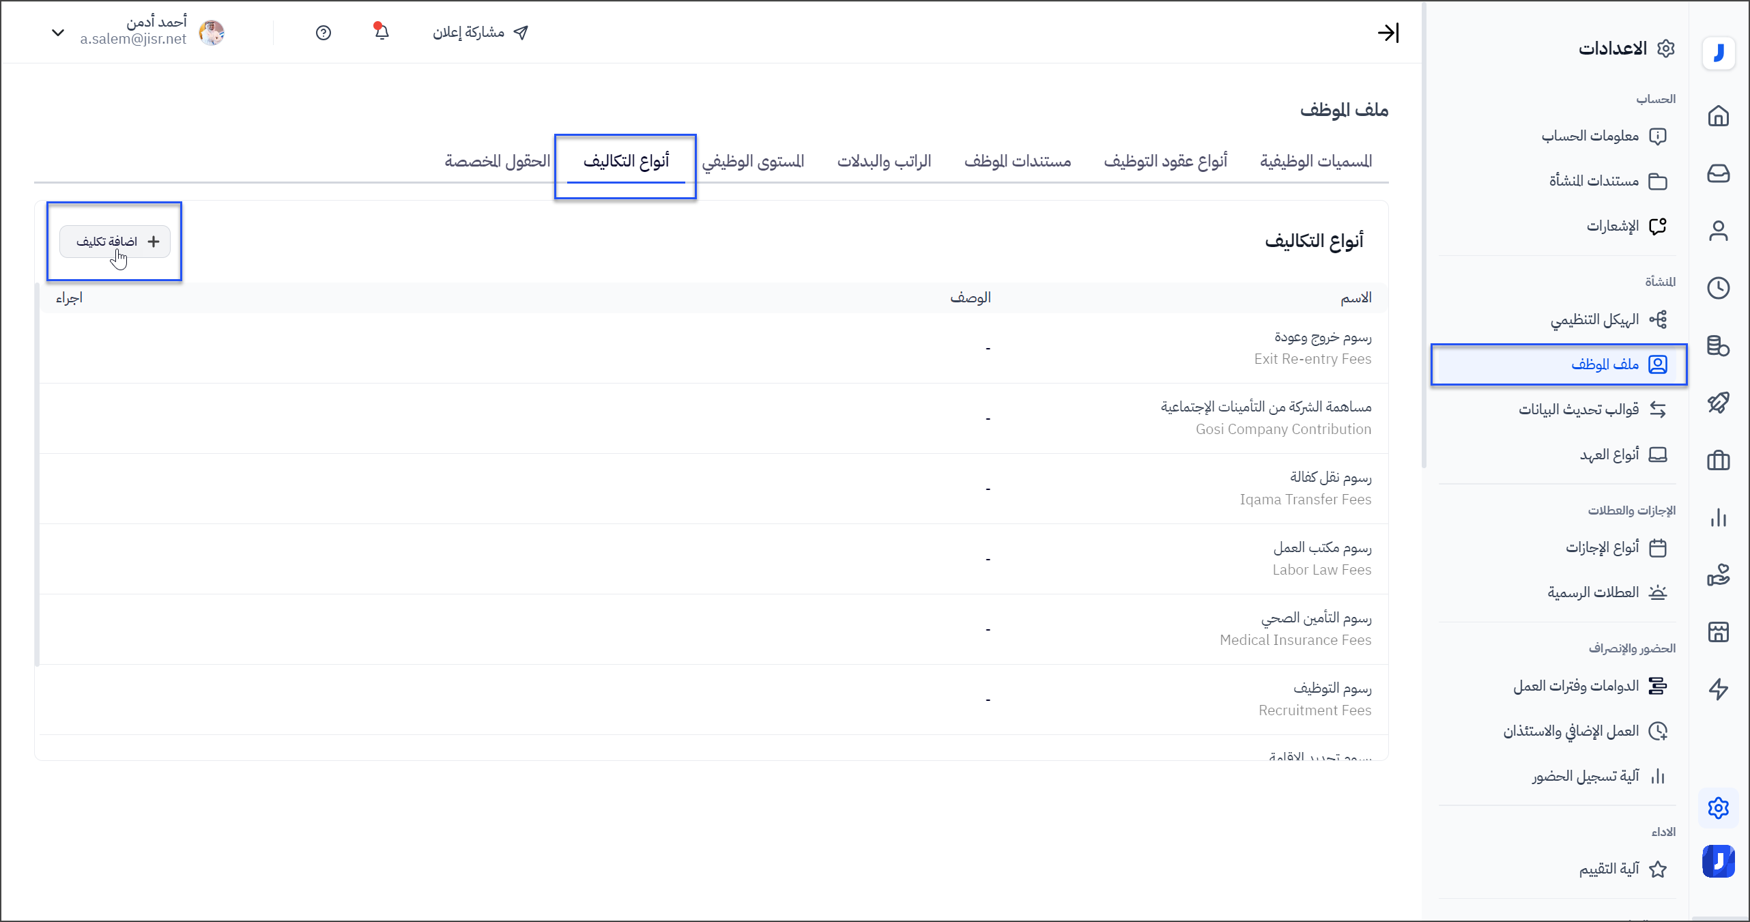Click the اضافة تكليف button

[x=115, y=242]
